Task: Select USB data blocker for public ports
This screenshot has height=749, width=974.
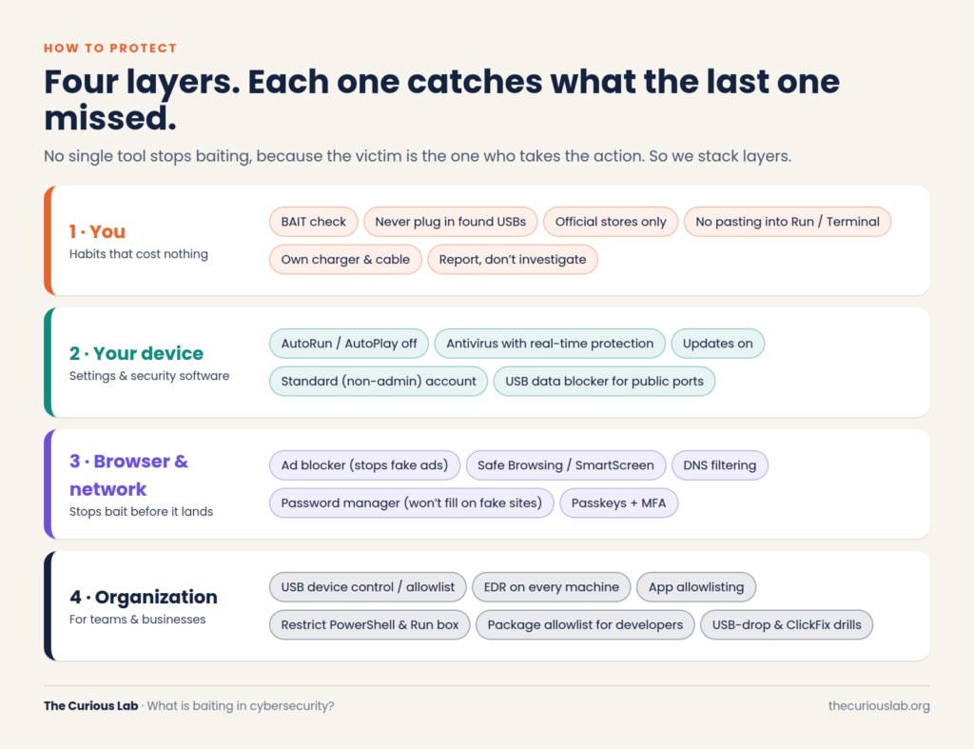Action: pyautogui.click(x=604, y=382)
